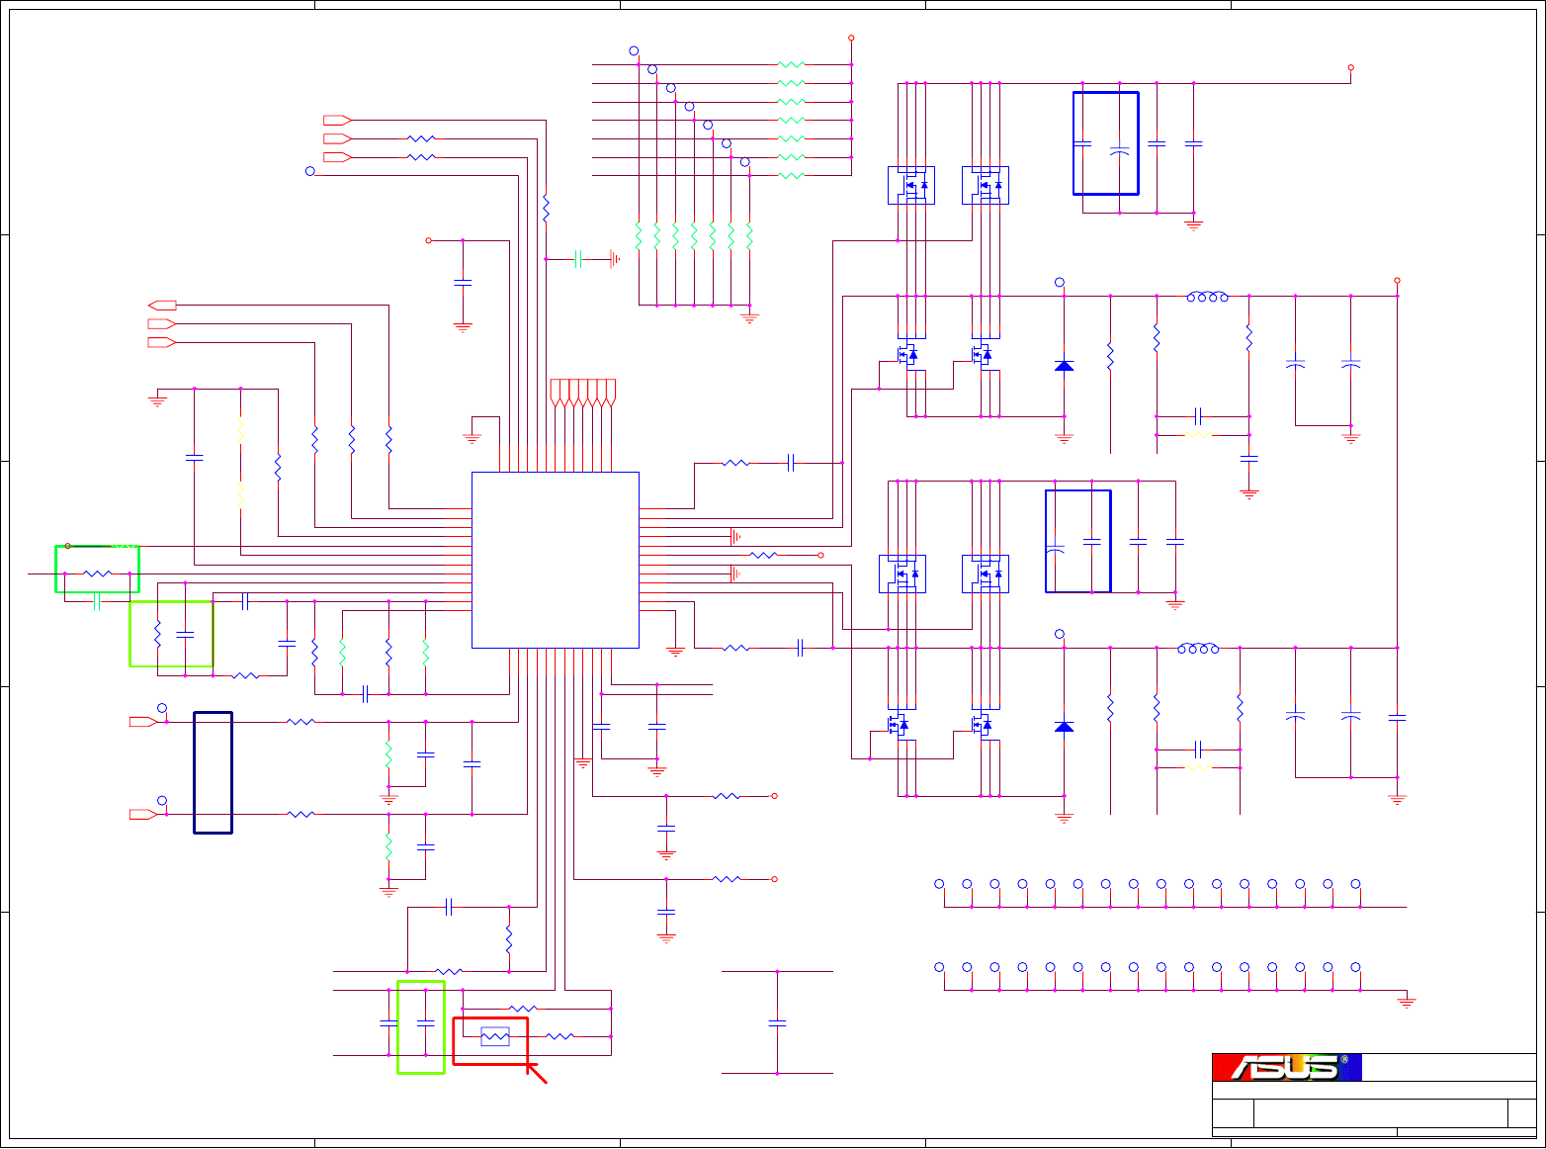Screen dimensions: 1546x1149
Task: Click the test point circle above lower diode
Action: pyautogui.click(x=1060, y=634)
